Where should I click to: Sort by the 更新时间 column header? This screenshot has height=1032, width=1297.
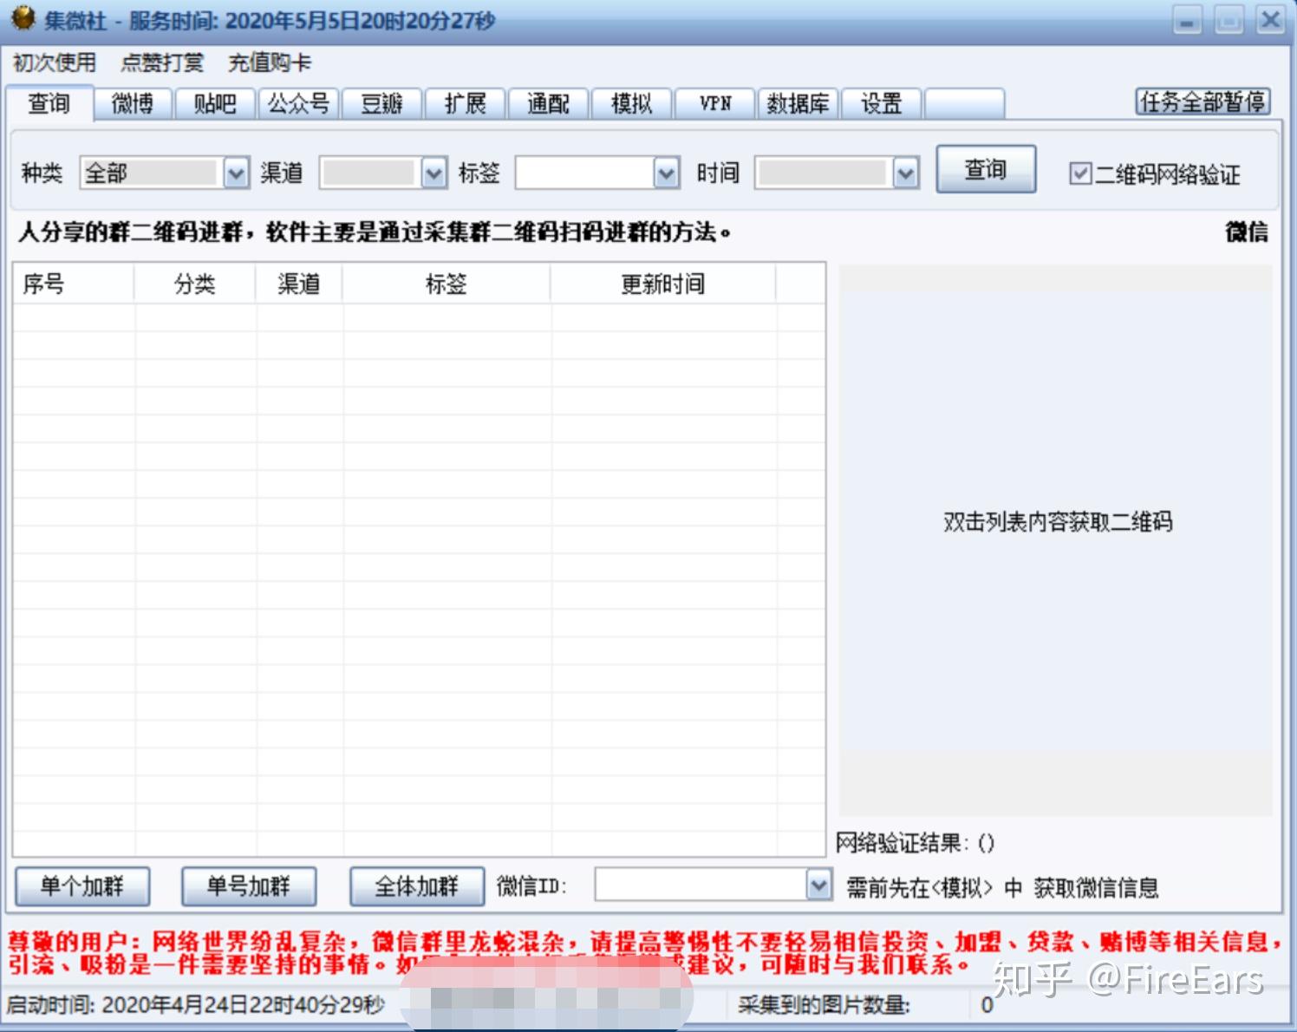tap(663, 284)
